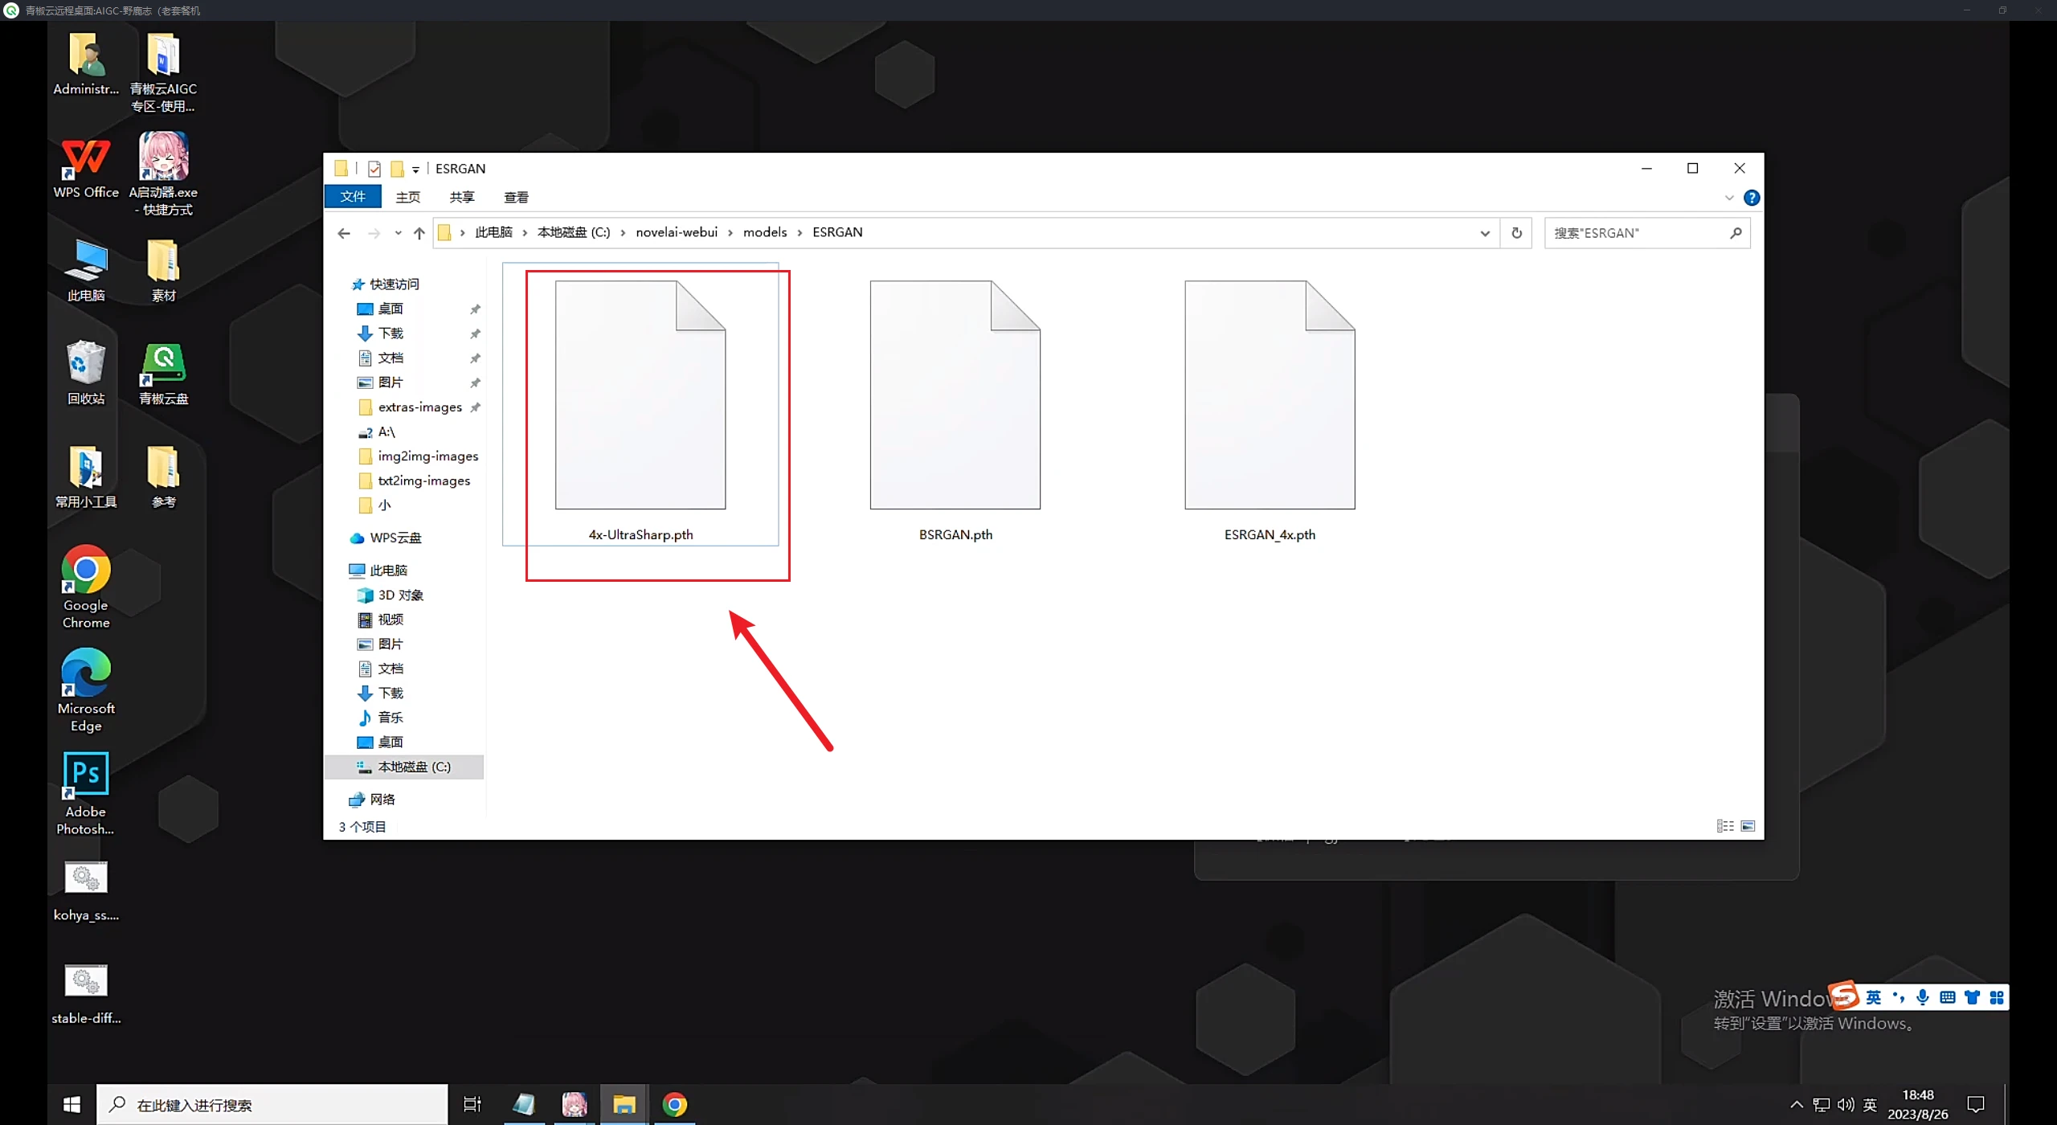This screenshot has width=2057, height=1125.
Task: Click the Back navigation arrow
Action: click(x=344, y=233)
